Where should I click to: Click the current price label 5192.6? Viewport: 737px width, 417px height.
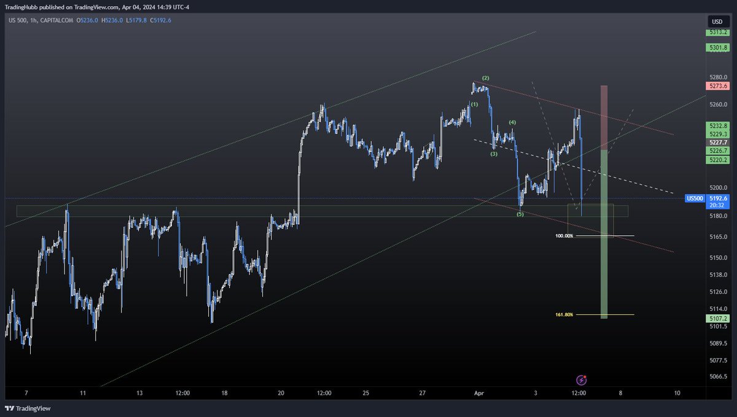point(717,198)
